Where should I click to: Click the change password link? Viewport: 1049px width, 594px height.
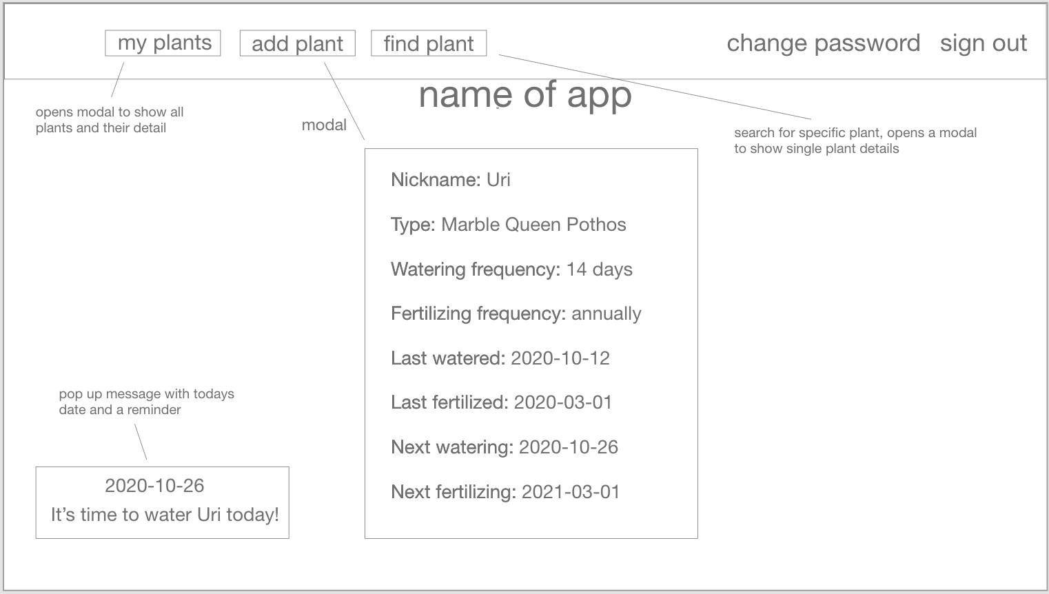coord(824,43)
